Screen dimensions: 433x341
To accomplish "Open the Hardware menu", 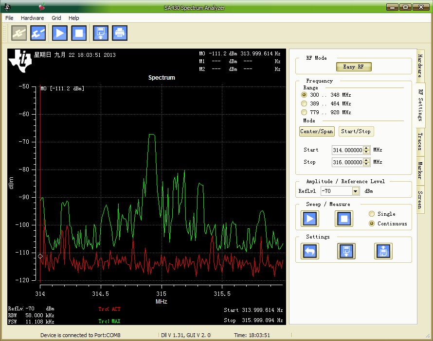I will pos(32,18).
